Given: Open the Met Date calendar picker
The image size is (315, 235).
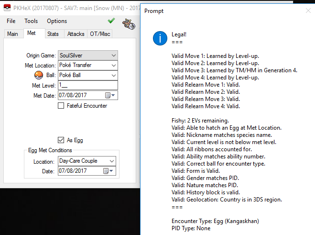Looking at the screenshot, I should (110, 95).
